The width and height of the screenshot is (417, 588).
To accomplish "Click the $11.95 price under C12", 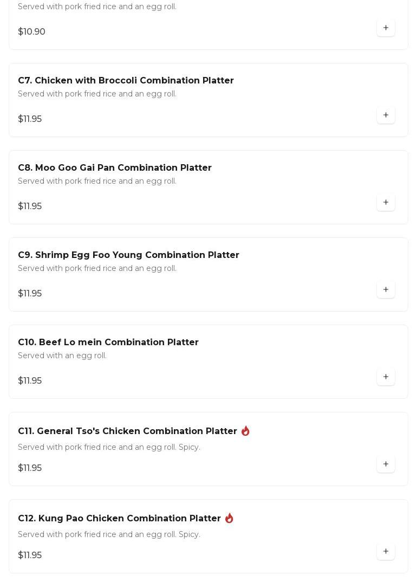I will 30,555.
